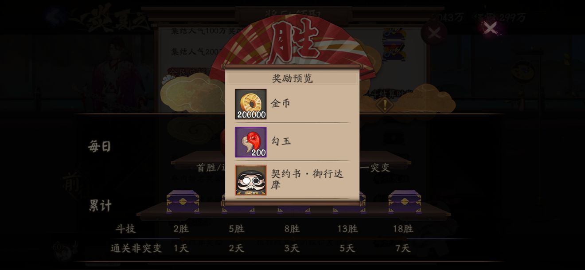This screenshot has height=270, width=585.
Task: Tap the 累计 cumulative section label
Action: pos(100,205)
